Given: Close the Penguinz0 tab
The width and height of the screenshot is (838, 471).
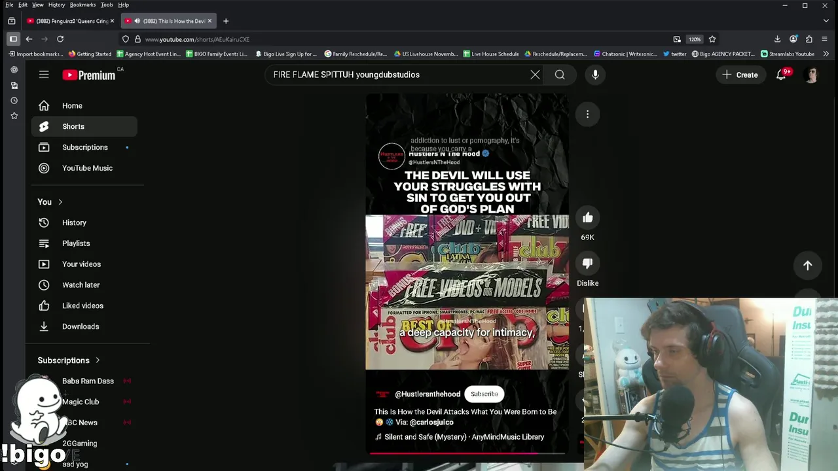Looking at the screenshot, I should 112,21.
